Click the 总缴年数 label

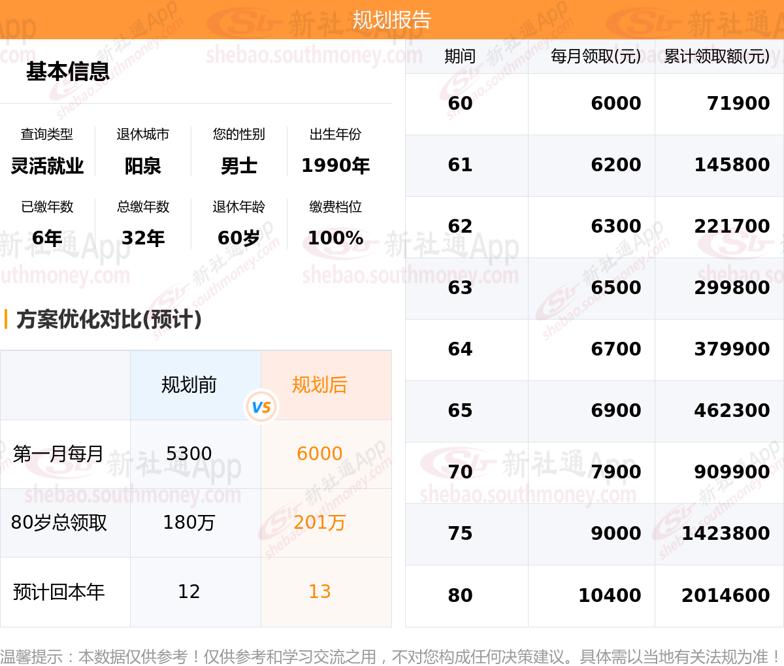[x=143, y=207]
